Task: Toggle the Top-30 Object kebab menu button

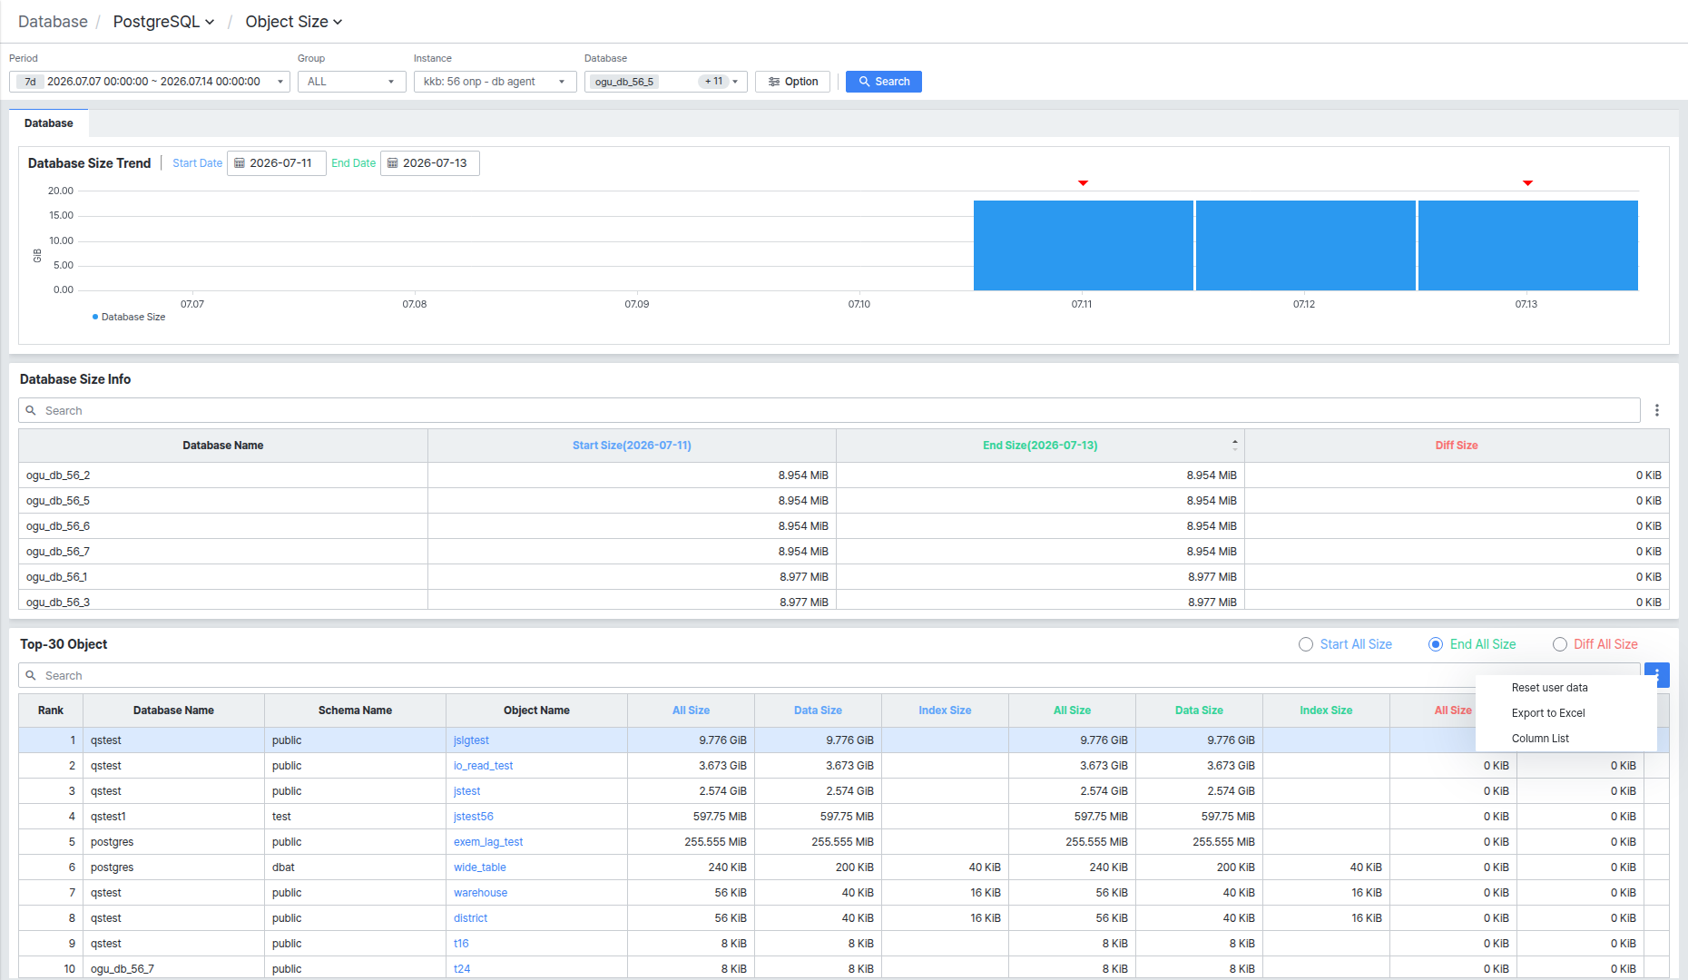Action: (x=1657, y=675)
